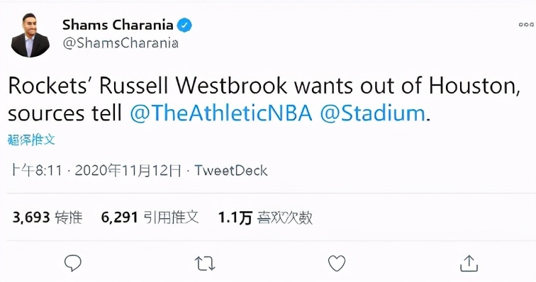Image resolution: width=536 pixels, height=282 pixels.
Task: Click the blue verified badge
Action: pos(184,26)
